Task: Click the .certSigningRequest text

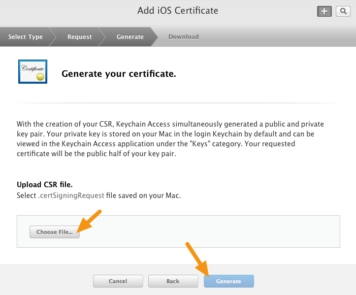Action: point(71,196)
